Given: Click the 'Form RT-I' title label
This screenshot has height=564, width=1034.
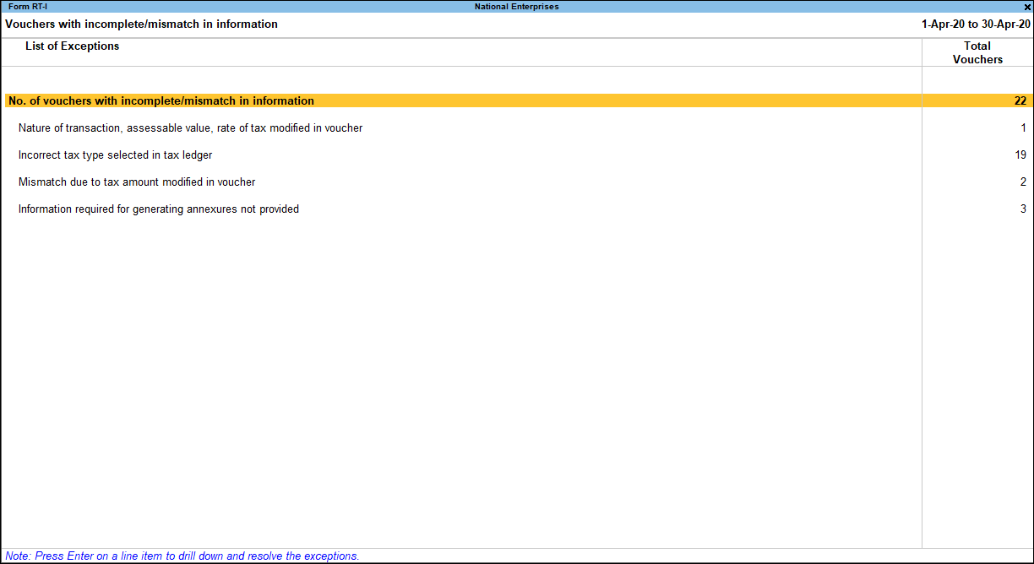Looking at the screenshot, I should pos(28,7).
